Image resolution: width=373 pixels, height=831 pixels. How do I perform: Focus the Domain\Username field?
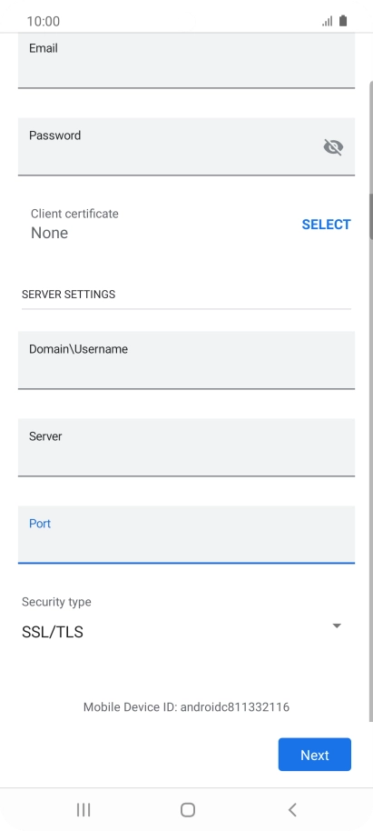(186, 360)
